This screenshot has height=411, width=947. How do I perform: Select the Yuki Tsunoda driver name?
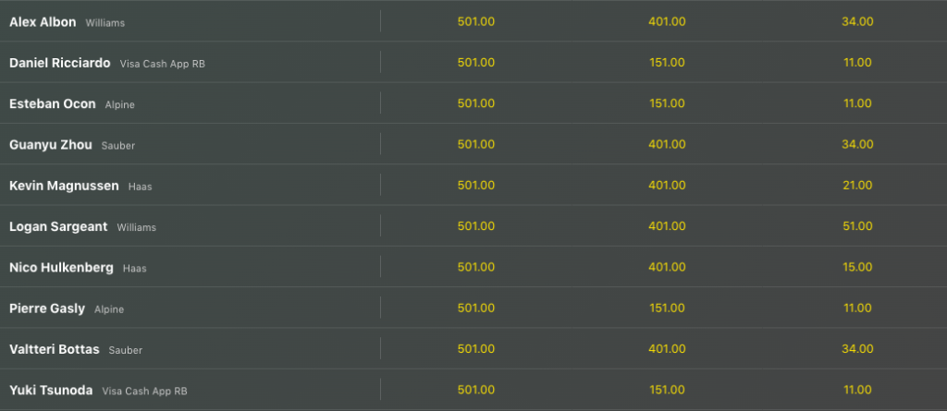tap(51, 391)
